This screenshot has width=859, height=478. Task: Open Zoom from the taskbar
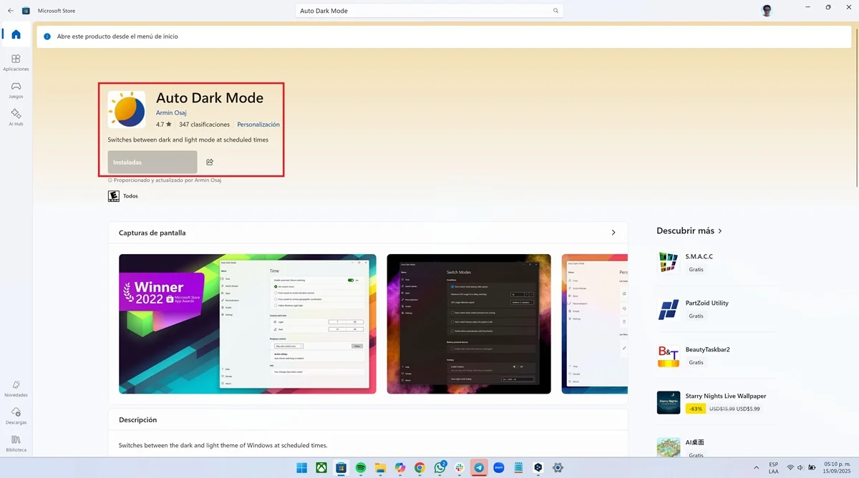[499, 467]
